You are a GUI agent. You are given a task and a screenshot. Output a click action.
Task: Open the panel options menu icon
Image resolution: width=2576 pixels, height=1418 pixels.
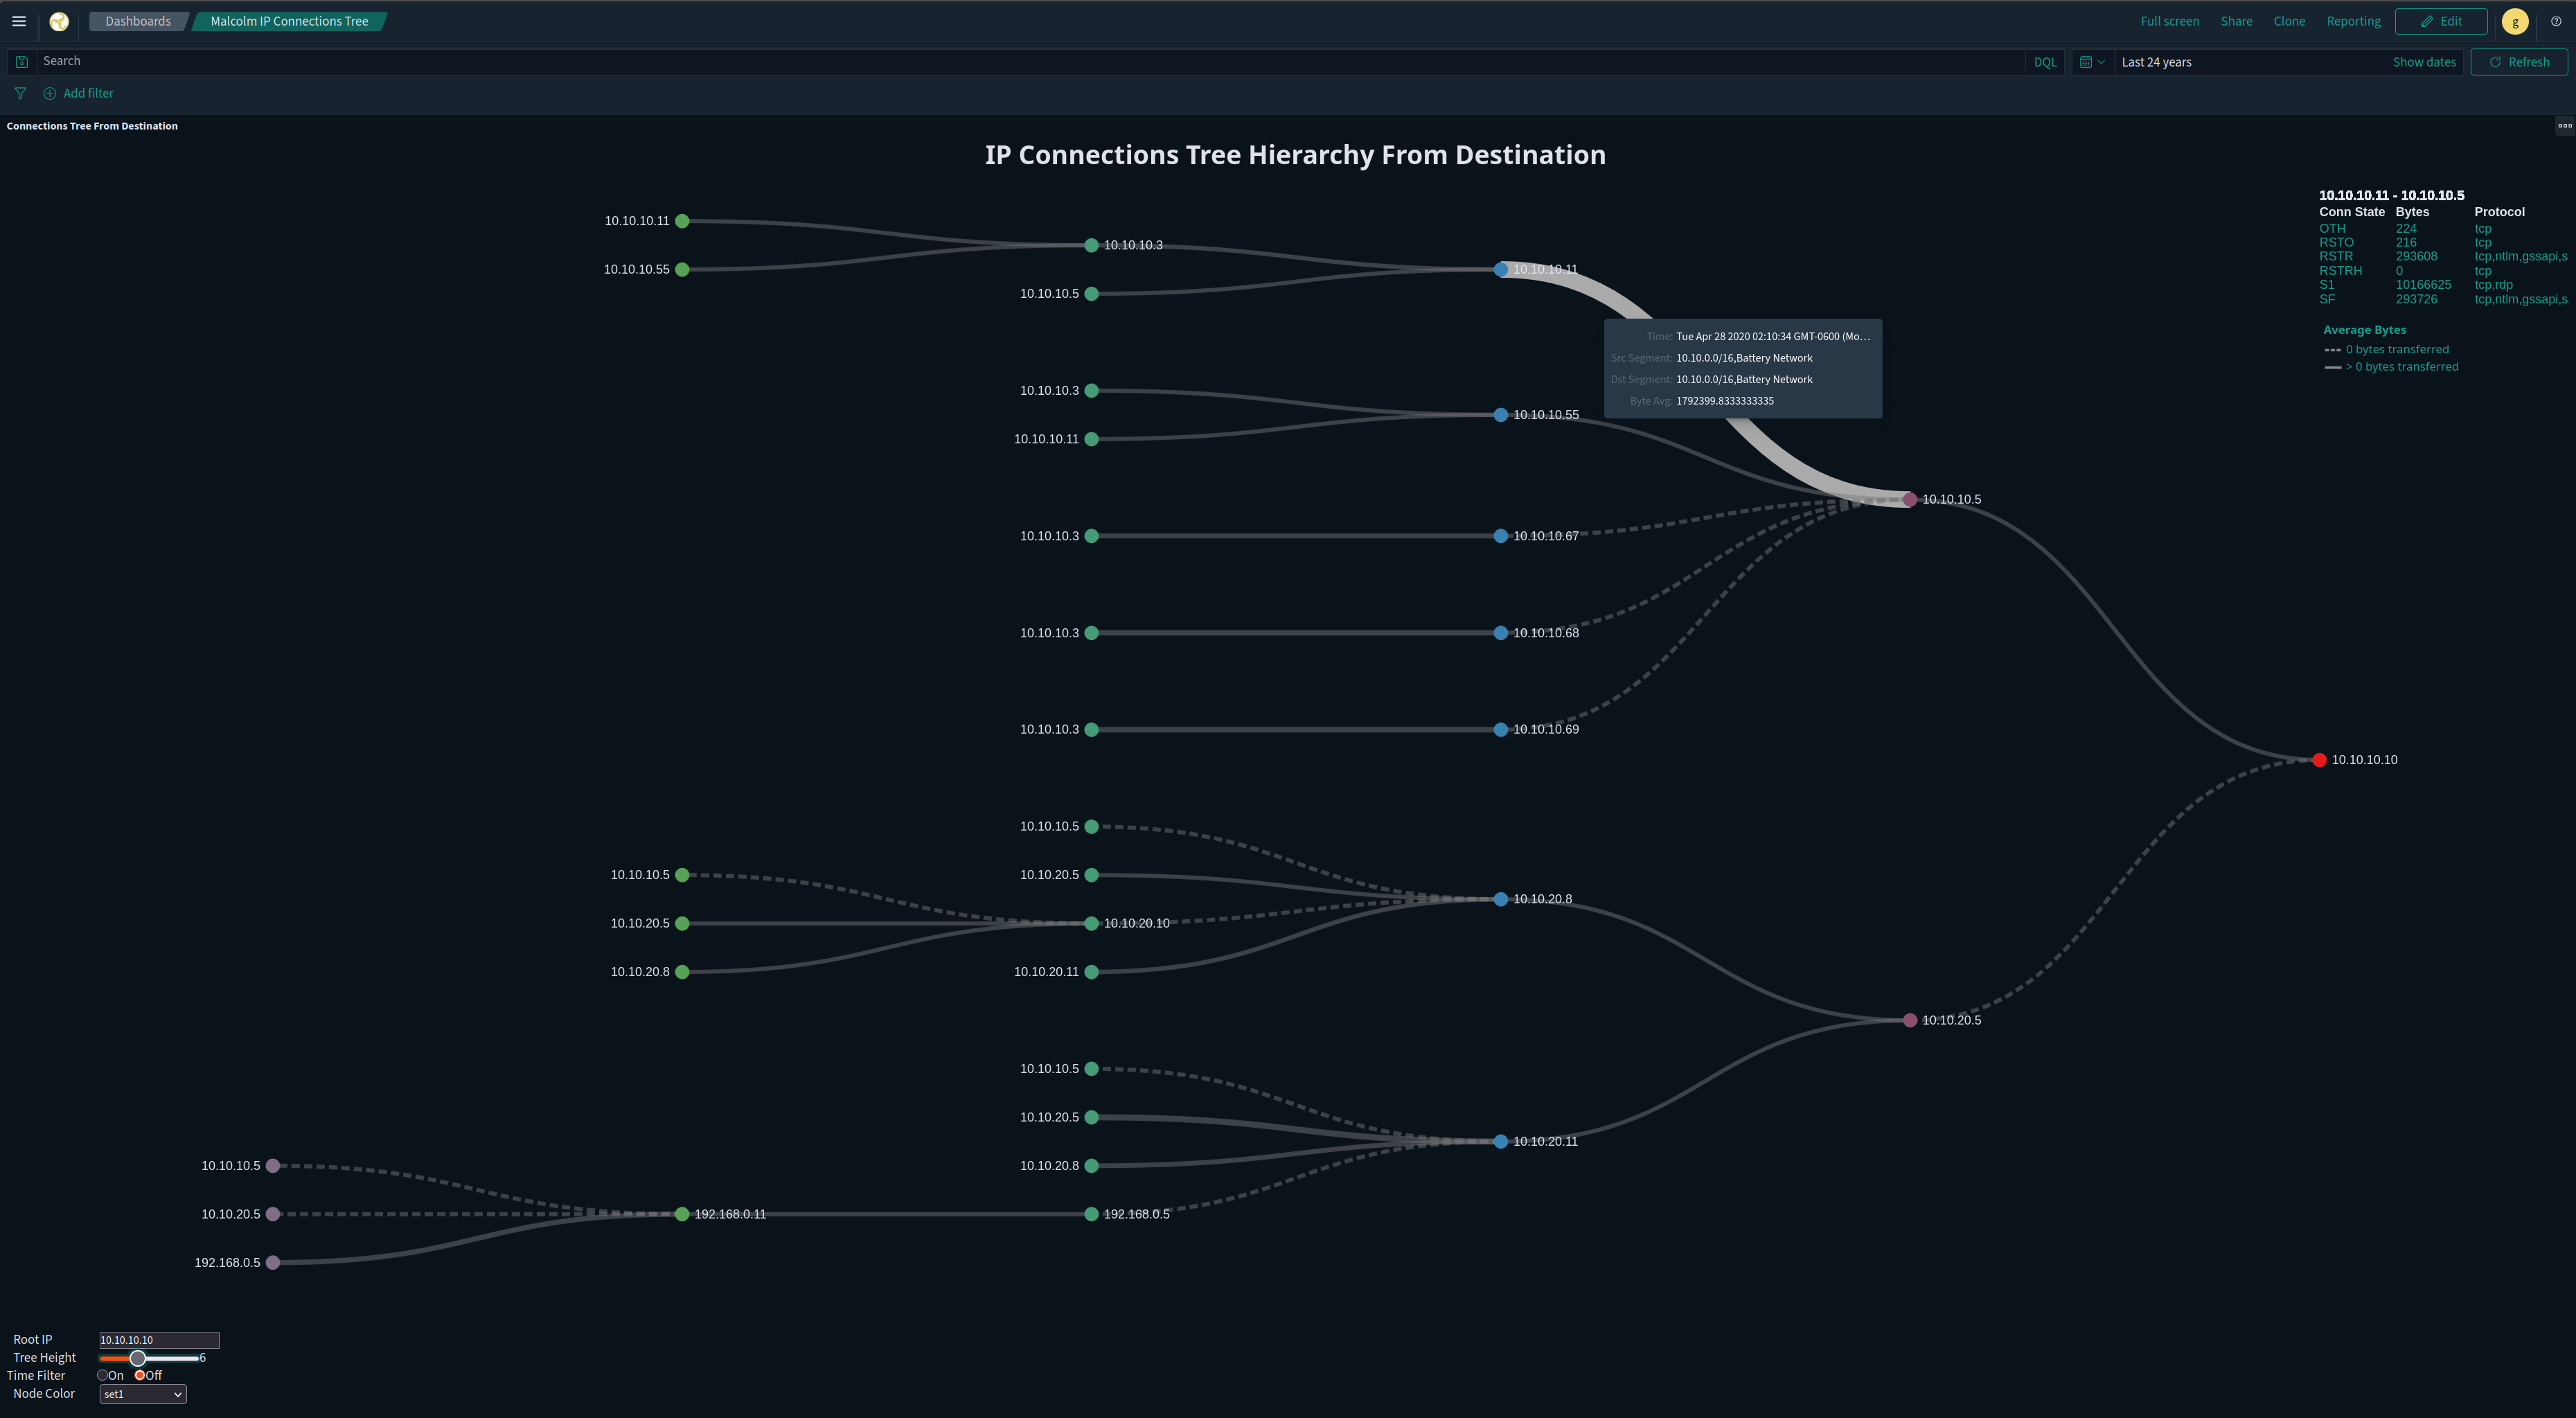[2564, 126]
